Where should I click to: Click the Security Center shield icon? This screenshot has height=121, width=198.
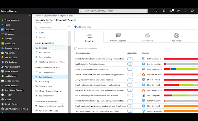click(2, 104)
